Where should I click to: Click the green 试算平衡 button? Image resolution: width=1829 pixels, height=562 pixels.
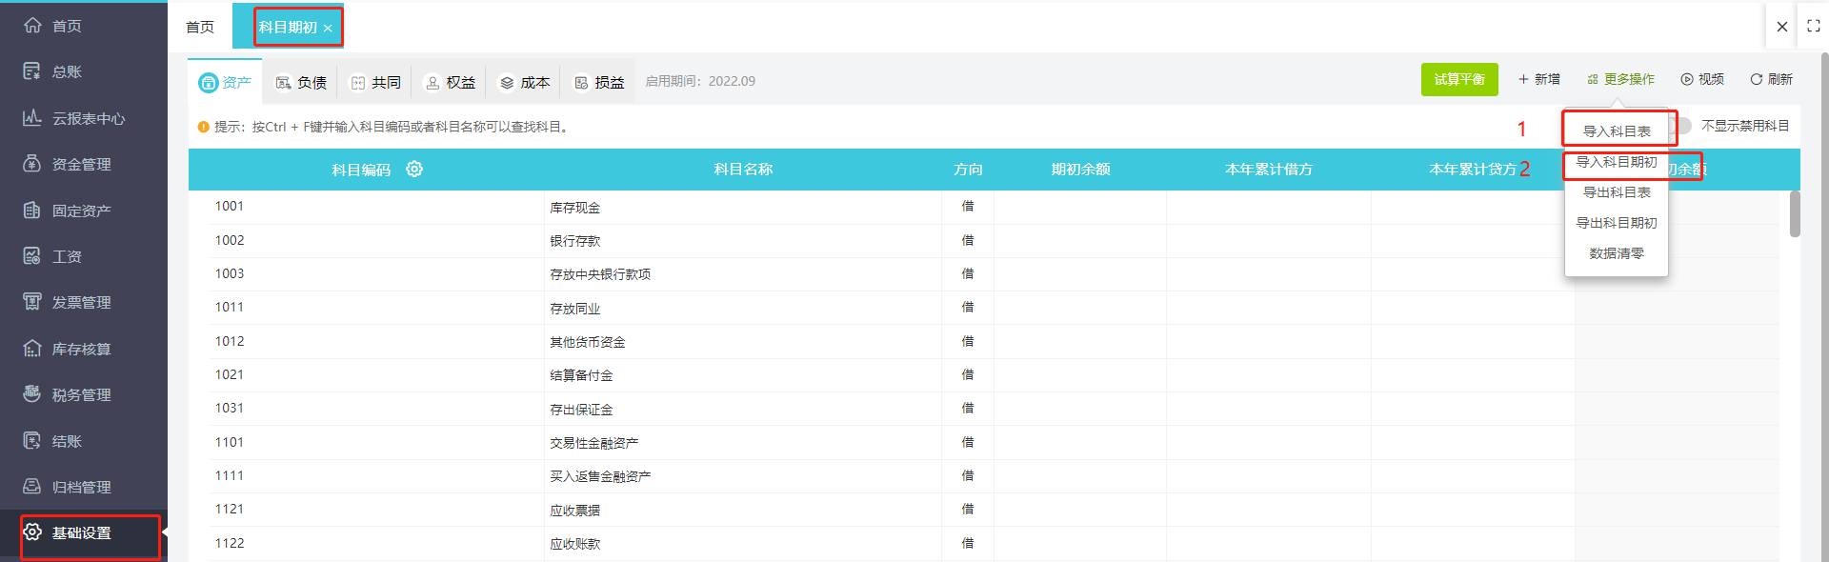1458,80
